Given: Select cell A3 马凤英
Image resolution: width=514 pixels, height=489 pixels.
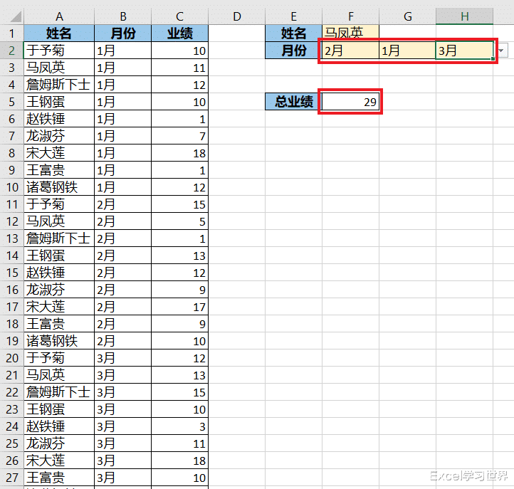Looking at the screenshot, I should (x=59, y=68).
